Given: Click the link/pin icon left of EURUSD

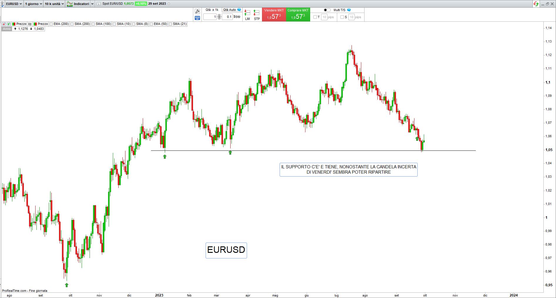Looking at the screenshot, I should tap(3, 4).
